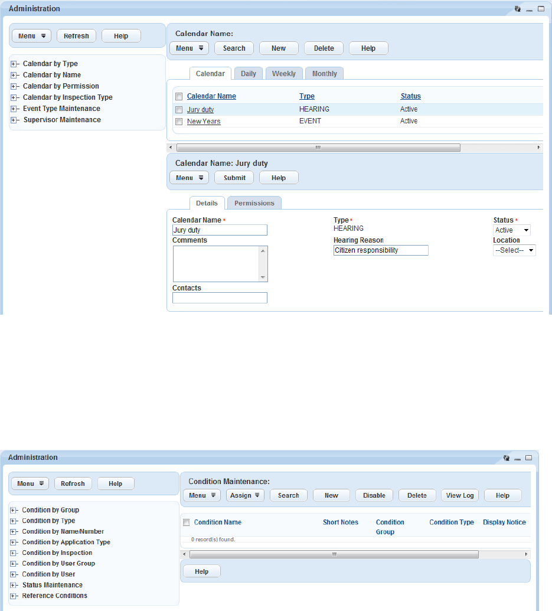Click Delete in Condition Maintenance toolbar
This screenshot has height=611, width=552.
tap(417, 495)
